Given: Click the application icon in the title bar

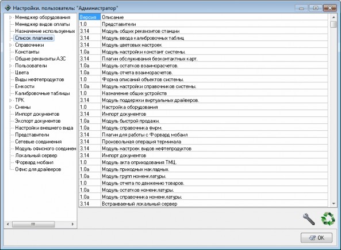Looking at the screenshot, I should pos(7,8).
